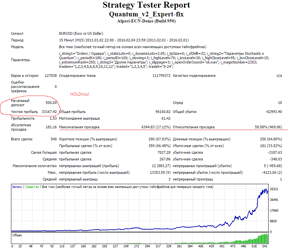Select the period value starting '15 Минут (M15)'
Viewport: 296px width, 249px height.
coord(124,40)
